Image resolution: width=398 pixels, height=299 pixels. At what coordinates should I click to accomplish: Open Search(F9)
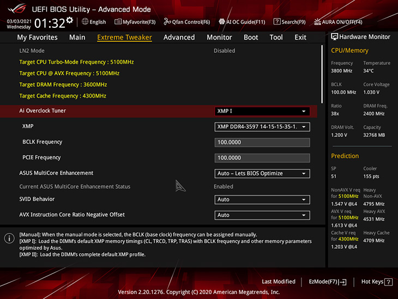pyautogui.click(x=290, y=22)
